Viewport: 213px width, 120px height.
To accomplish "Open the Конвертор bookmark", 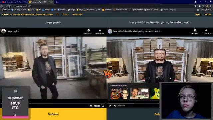I will [89, 10].
